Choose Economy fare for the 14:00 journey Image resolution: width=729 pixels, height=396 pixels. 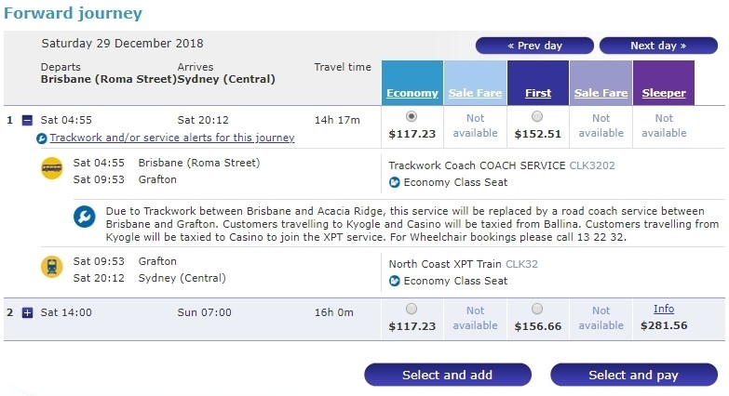pyautogui.click(x=412, y=309)
